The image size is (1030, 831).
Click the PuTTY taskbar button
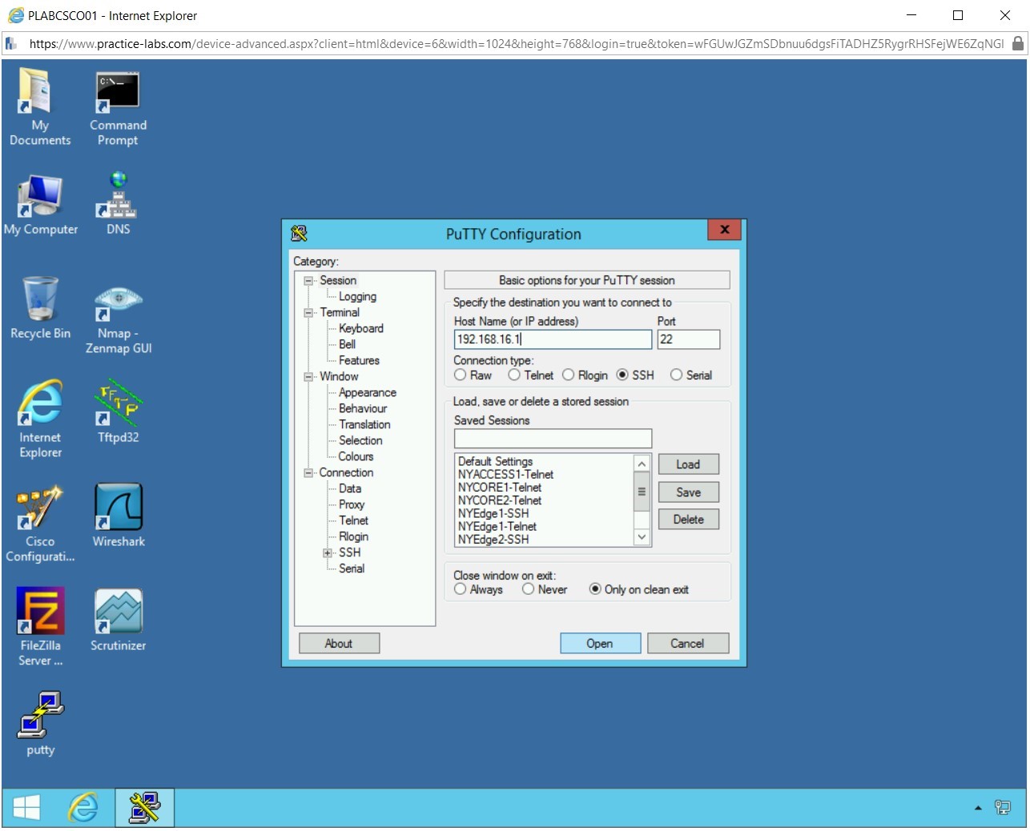pos(144,807)
